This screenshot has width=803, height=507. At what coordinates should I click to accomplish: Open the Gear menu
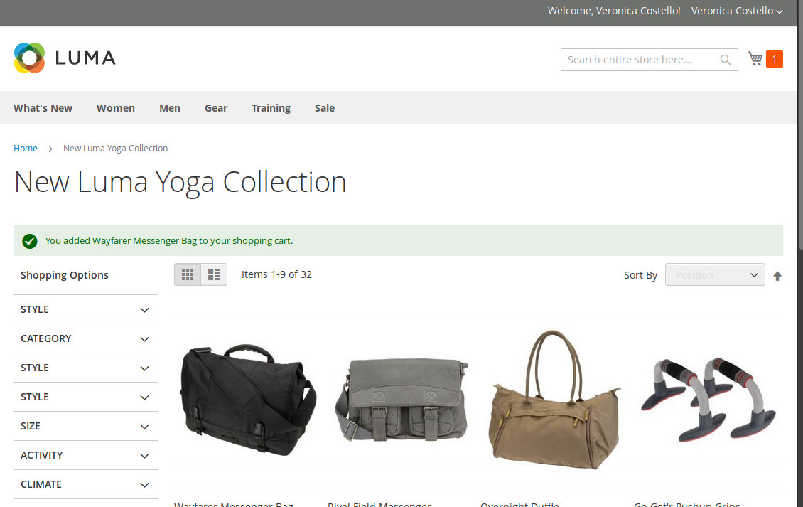coord(216,108)
